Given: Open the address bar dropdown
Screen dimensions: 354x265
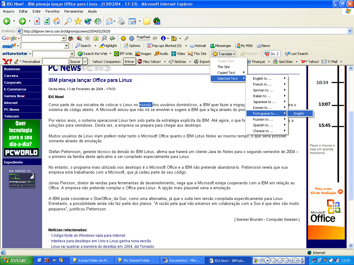Looking at the screenshot, I should (x=350, y=31).
